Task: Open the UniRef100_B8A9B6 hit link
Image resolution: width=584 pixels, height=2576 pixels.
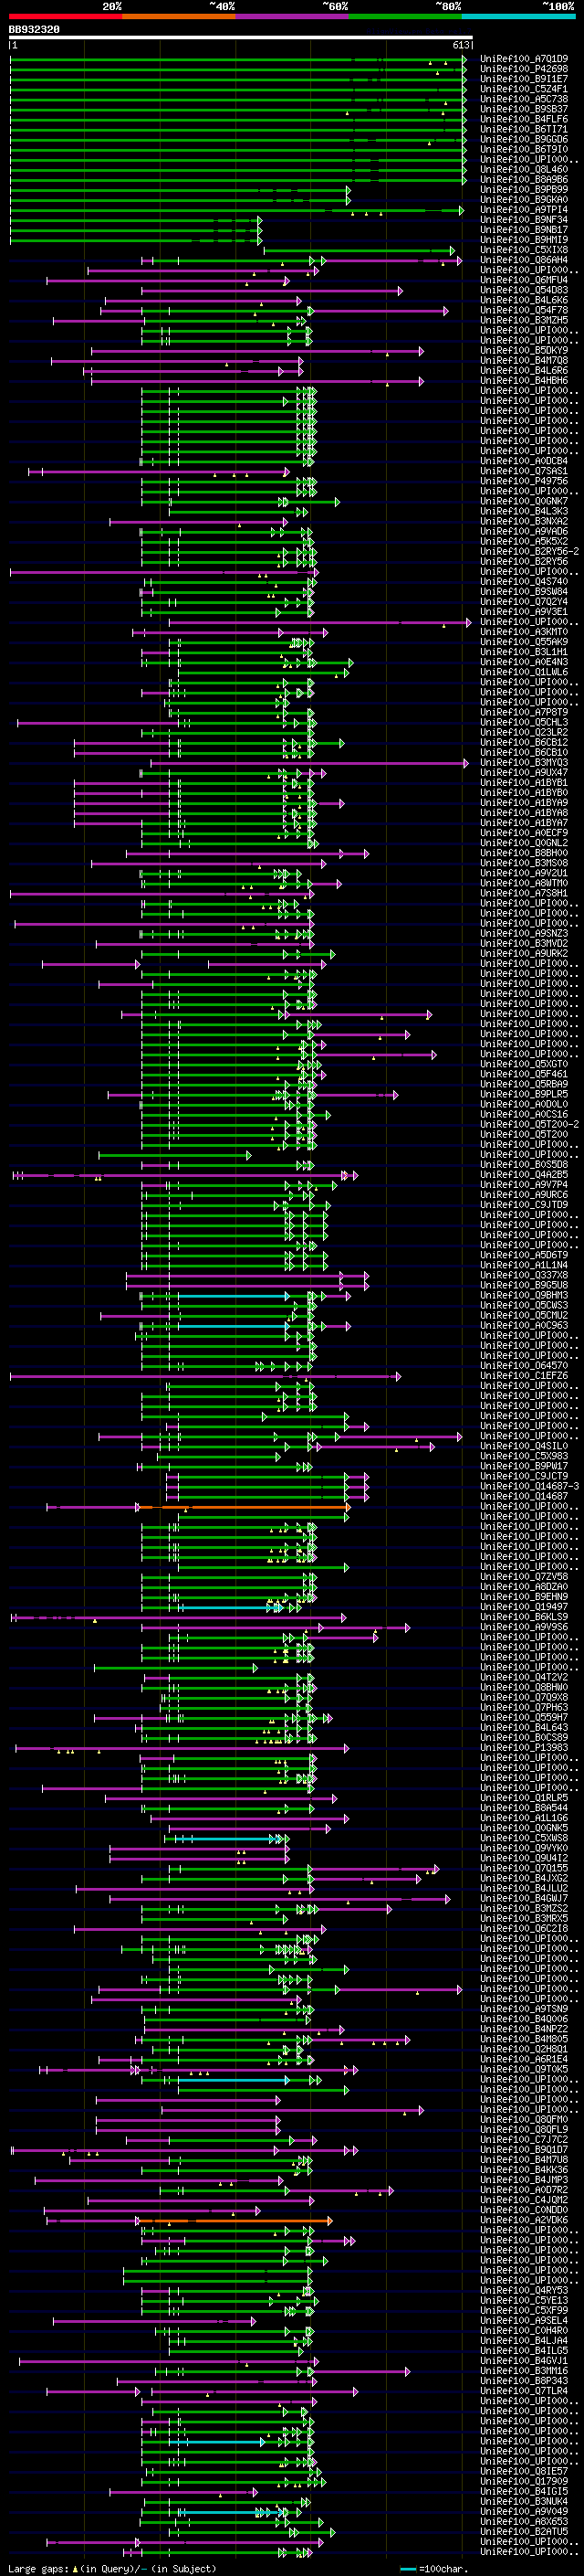Action: (524, 180)
